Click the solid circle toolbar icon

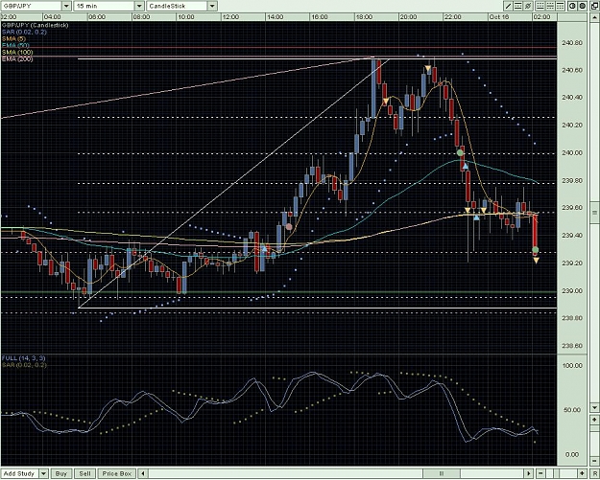click(583, 6)
